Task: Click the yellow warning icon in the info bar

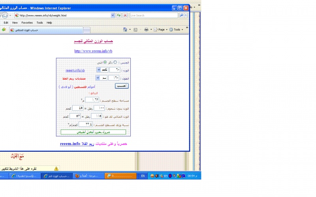Action: [x=56, y=168]
